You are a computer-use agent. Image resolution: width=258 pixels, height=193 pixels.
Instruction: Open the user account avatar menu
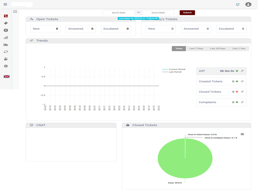coord(248,4)
